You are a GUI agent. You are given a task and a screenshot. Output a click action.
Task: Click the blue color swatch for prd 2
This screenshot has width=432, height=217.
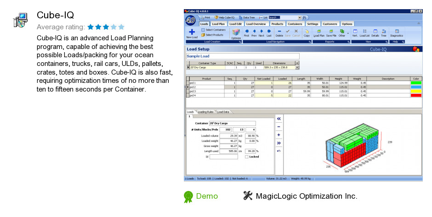point(416,87)
